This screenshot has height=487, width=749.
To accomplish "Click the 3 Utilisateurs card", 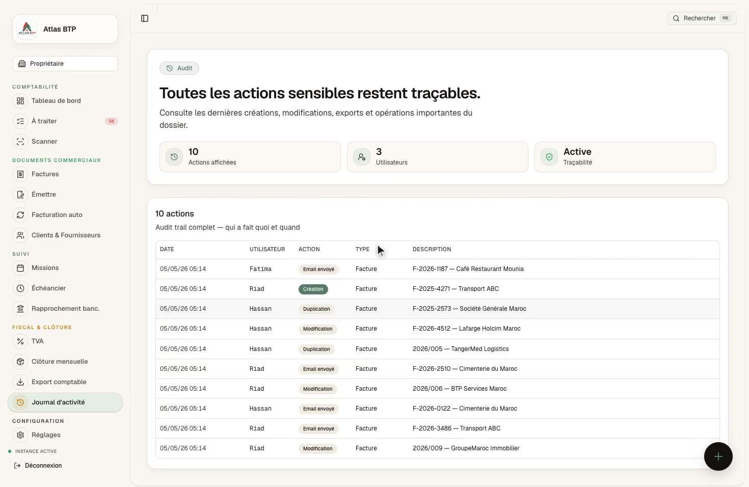I will click(438, 157).
